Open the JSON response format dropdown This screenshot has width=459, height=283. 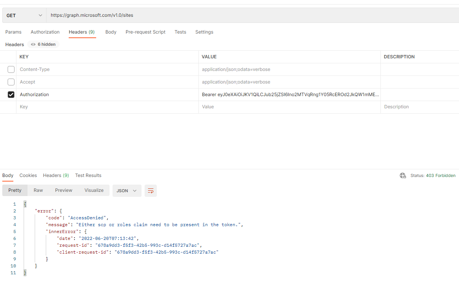click(x=127, y=190)
